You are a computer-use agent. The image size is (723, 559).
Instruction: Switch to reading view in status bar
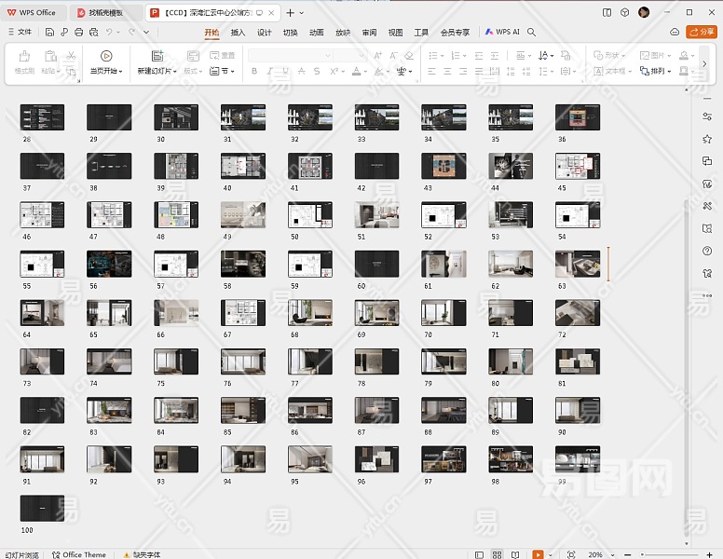(x=514, y=554)
